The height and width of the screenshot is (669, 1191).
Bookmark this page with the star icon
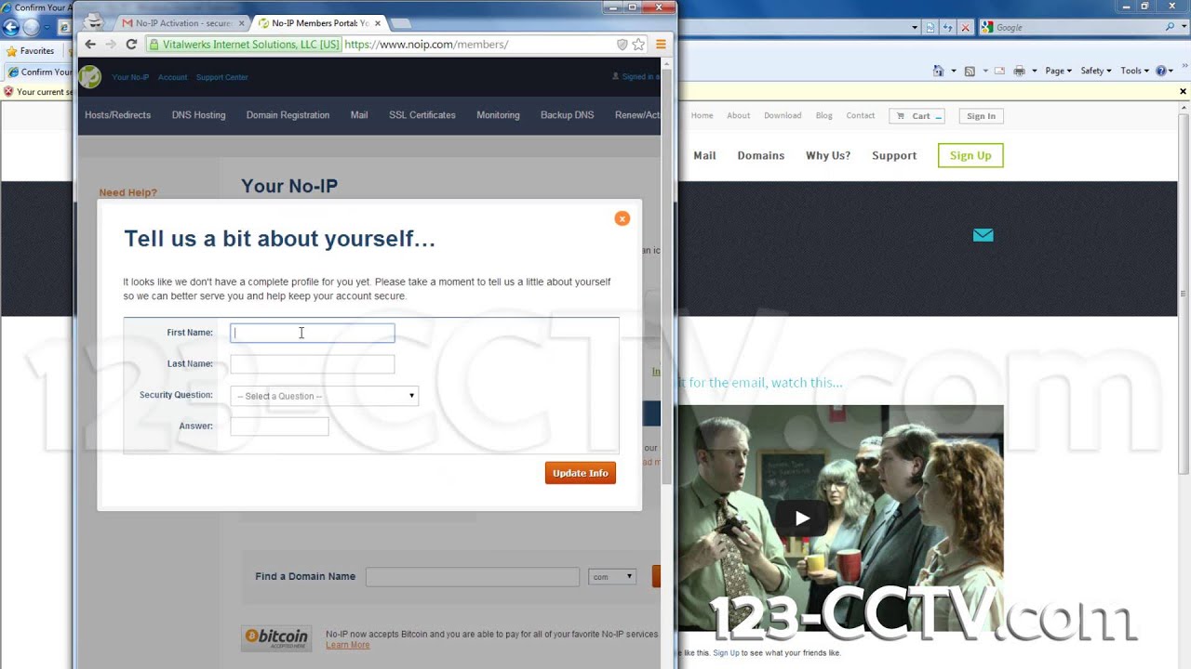point(638,44)
